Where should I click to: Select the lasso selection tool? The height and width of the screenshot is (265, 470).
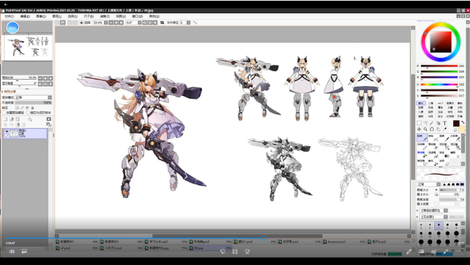pos(425,123)
